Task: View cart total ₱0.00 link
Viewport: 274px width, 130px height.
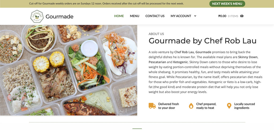Action: pyautogui.click(x=222, y=16)
